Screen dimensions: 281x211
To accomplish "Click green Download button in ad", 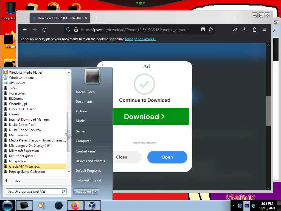I will (x=151, y=116).
